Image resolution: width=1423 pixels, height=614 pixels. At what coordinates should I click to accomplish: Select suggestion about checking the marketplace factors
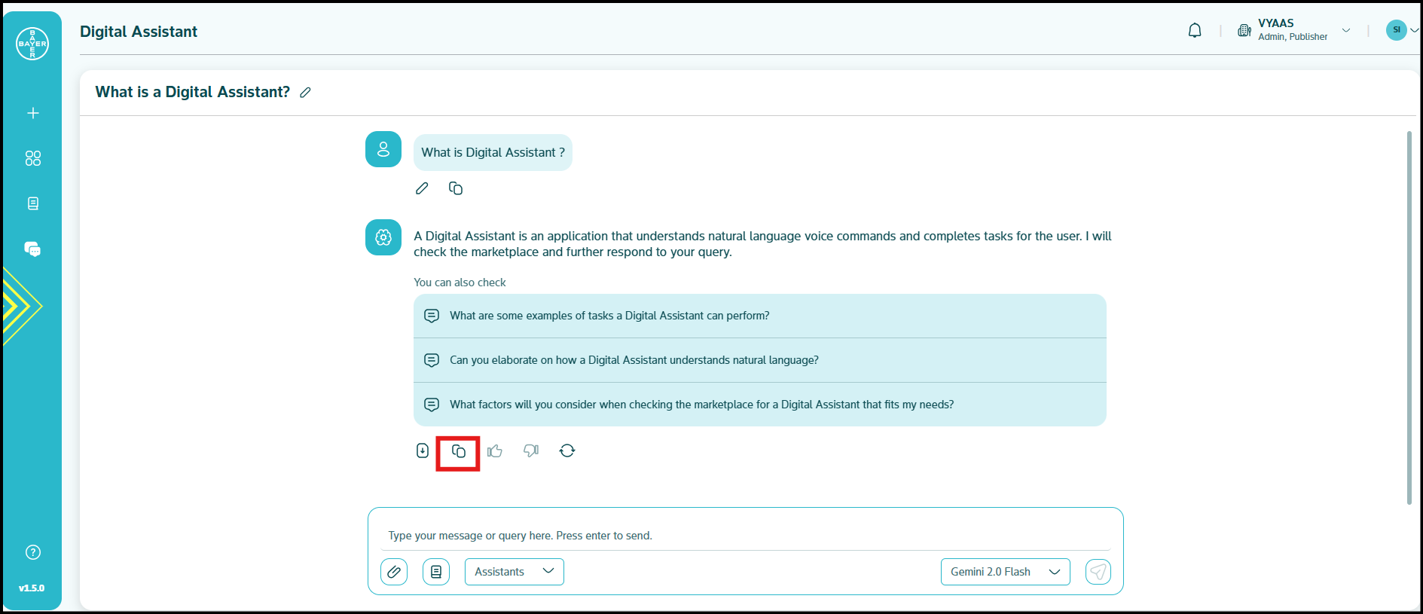click(760, 405)
